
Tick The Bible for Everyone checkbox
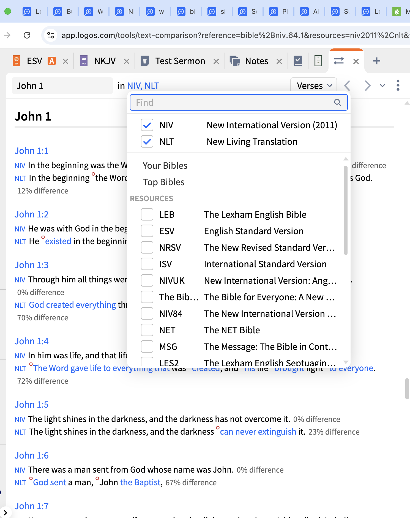click(147, 297)
